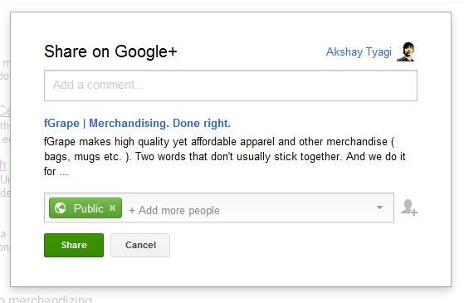Open the fGrape Merchandising Done right link
The image size is (464, 303).
pos(137,123)
